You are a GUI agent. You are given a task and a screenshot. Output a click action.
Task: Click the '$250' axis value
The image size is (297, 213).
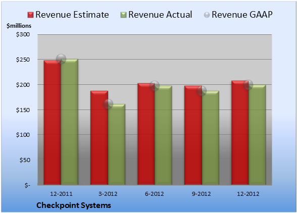23,60
